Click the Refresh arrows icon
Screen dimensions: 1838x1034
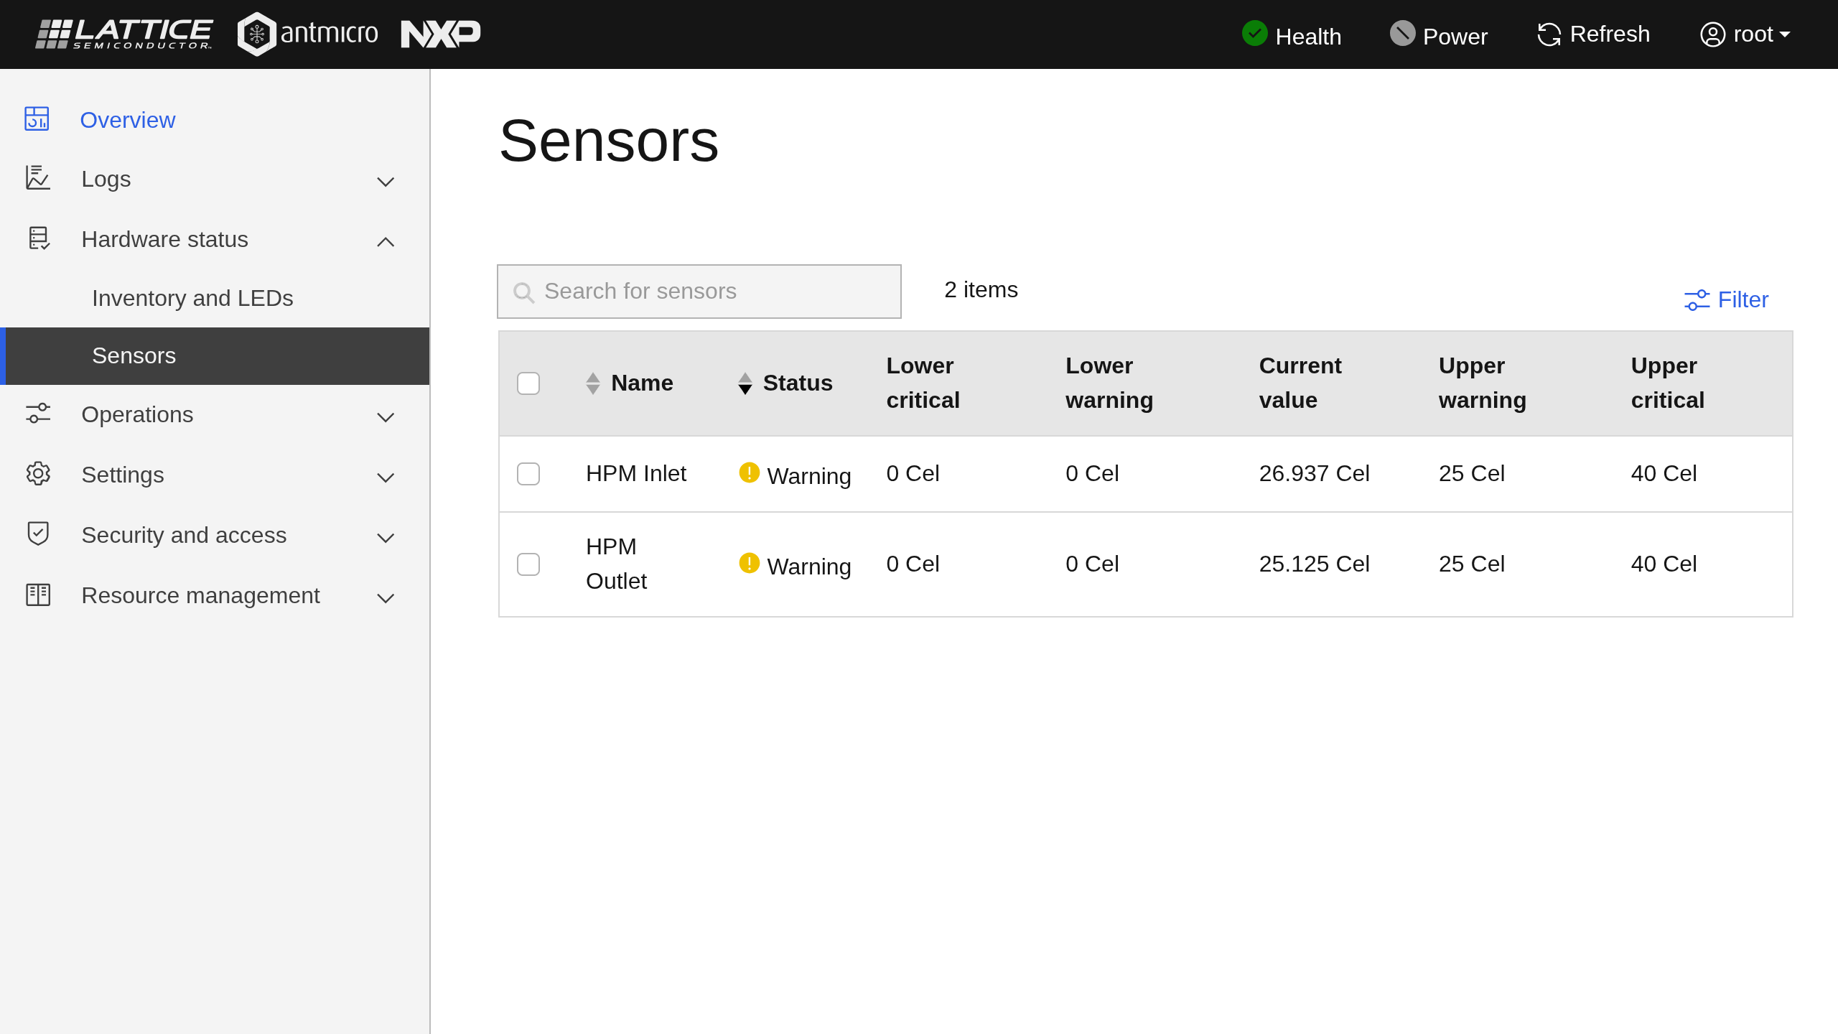click(1549, 34)
